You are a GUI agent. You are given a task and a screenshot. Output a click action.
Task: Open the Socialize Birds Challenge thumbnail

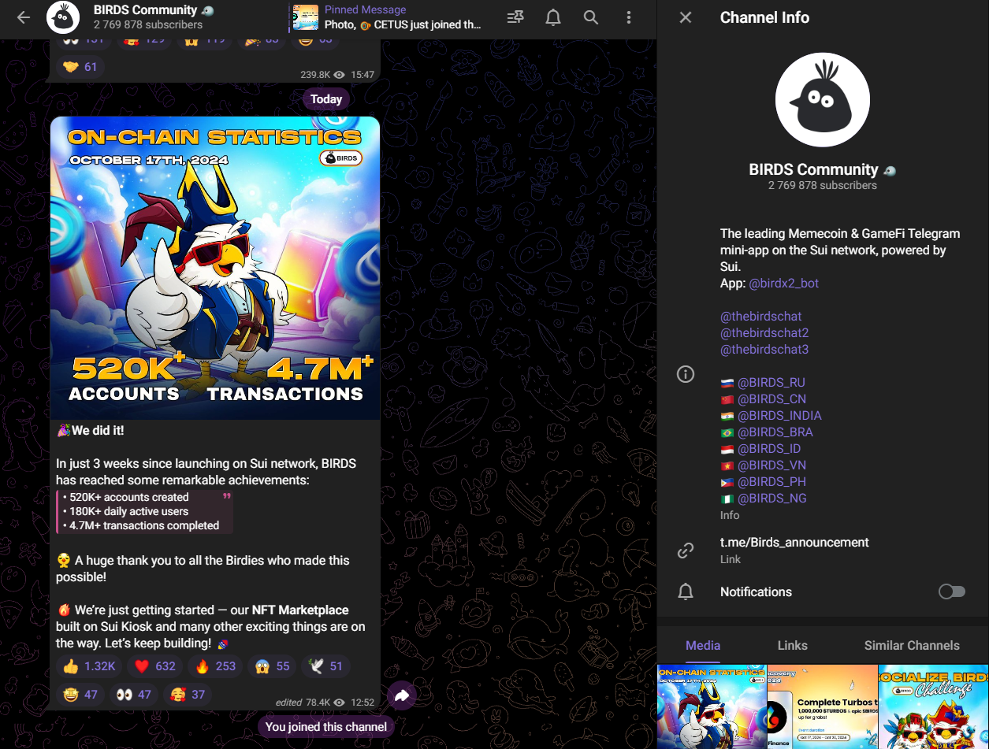[x=934, y=706]
